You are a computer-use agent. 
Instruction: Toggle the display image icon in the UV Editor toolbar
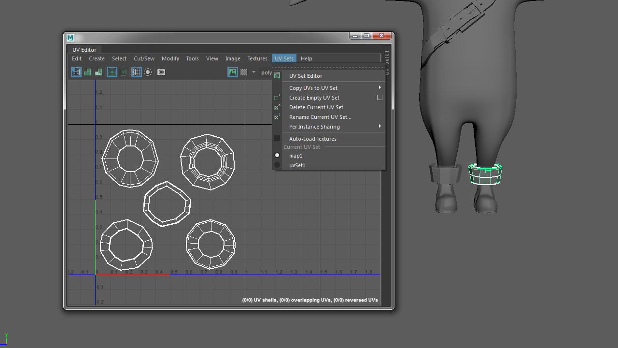pos(232,72)
